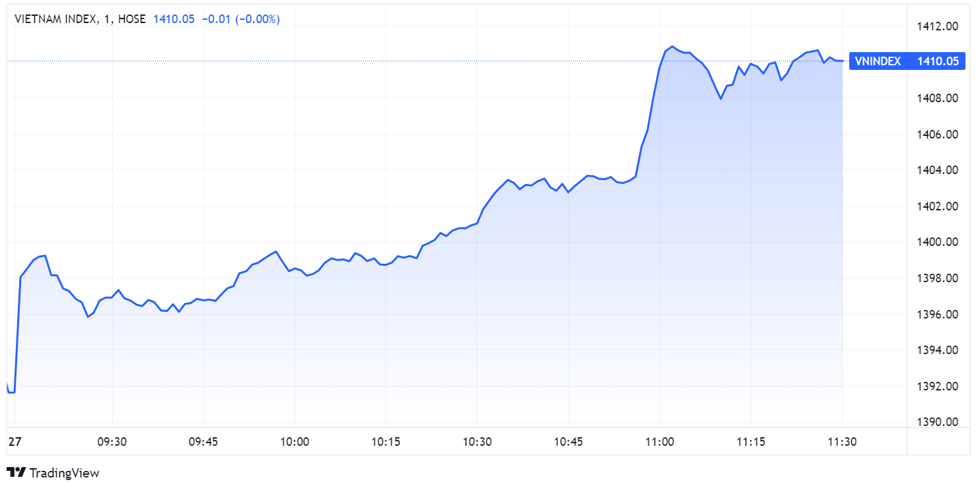Select the 11:30 time axis marker
This screenshot has width=980, height=490.
[x=842, y=442]
